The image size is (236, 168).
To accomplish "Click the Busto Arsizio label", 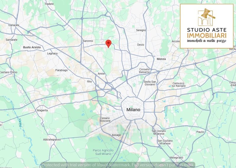I will pyautogui.click(x=32, y=47).
